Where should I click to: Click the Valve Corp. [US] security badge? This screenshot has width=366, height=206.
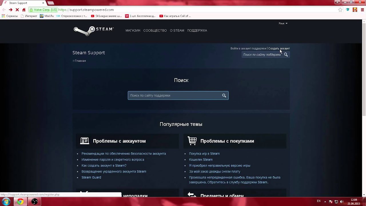click(43, 10)
